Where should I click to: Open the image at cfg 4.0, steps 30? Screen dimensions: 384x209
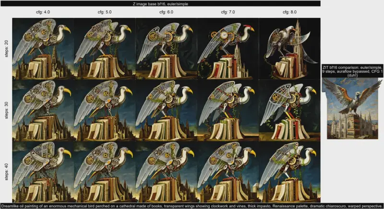click(x=43, y=110)
